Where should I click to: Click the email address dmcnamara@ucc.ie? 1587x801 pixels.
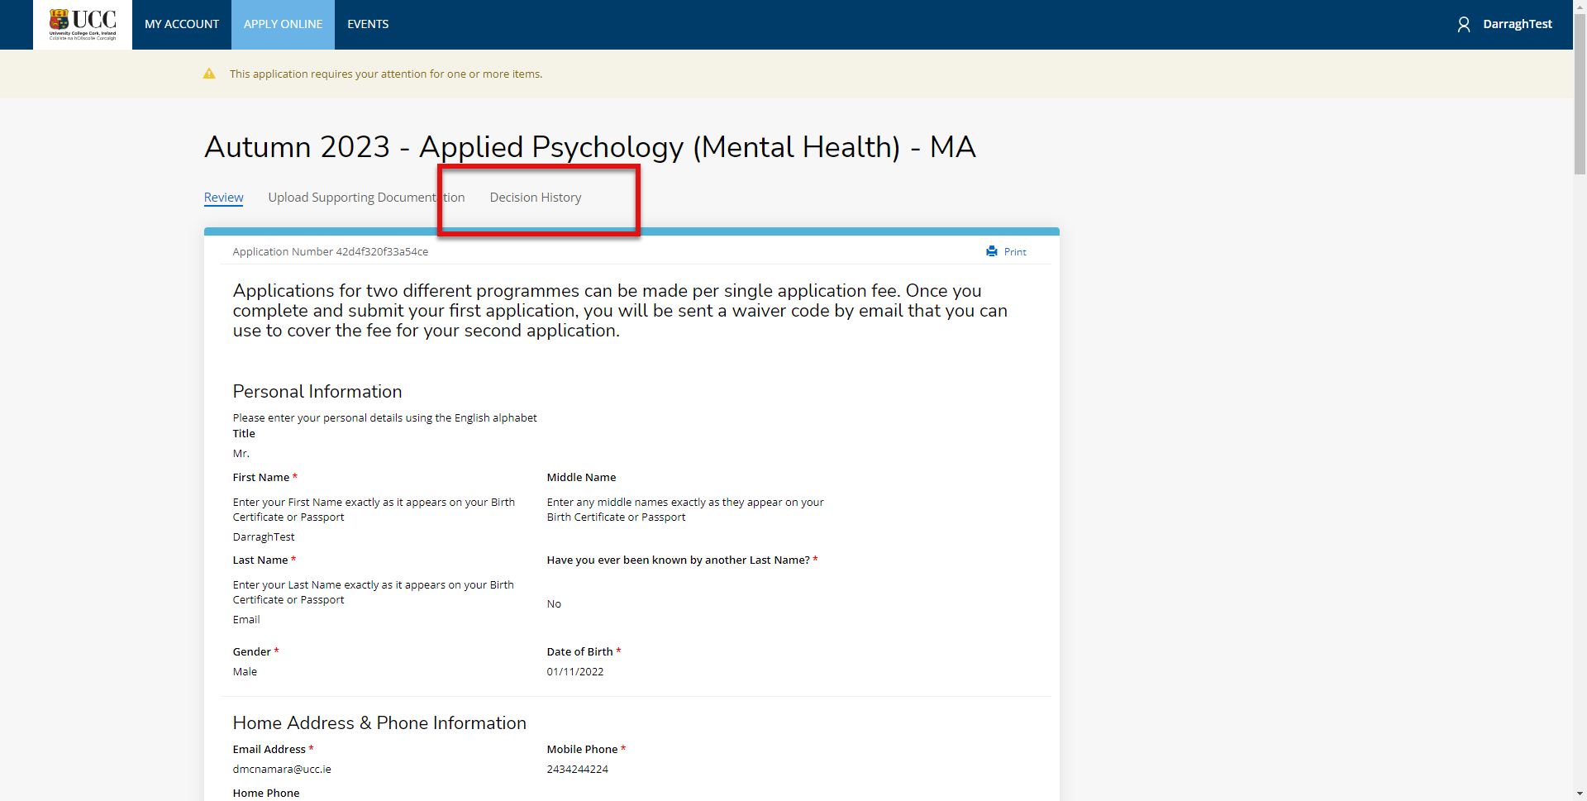[x=282, y=770]
